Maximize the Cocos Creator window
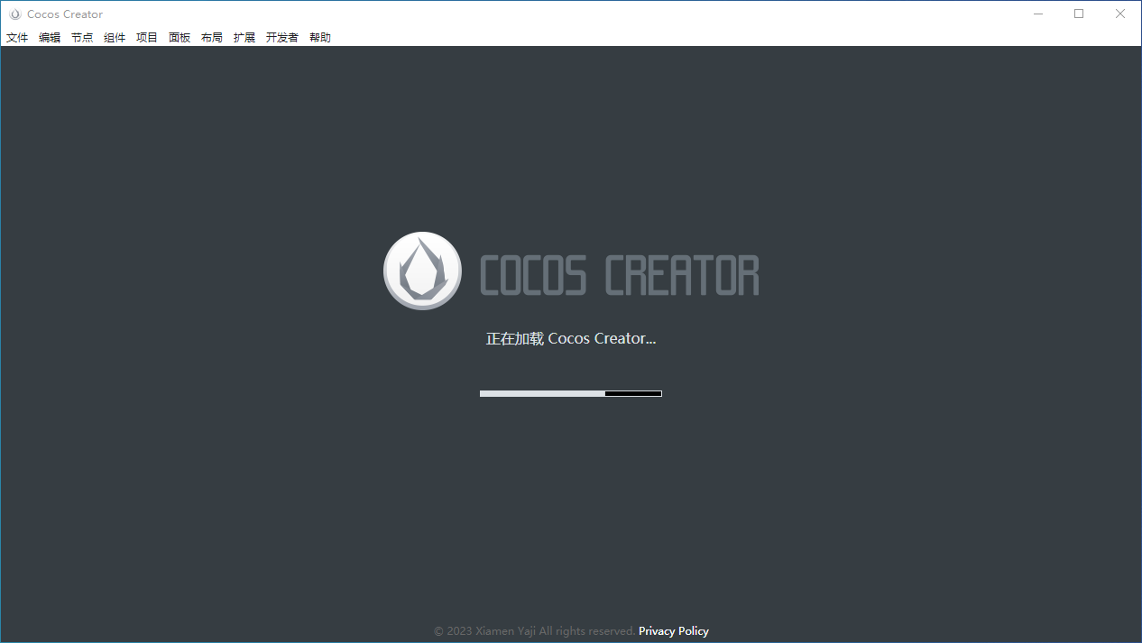The width and height of the screenshot is (1142, 643). click(1079, 14)
